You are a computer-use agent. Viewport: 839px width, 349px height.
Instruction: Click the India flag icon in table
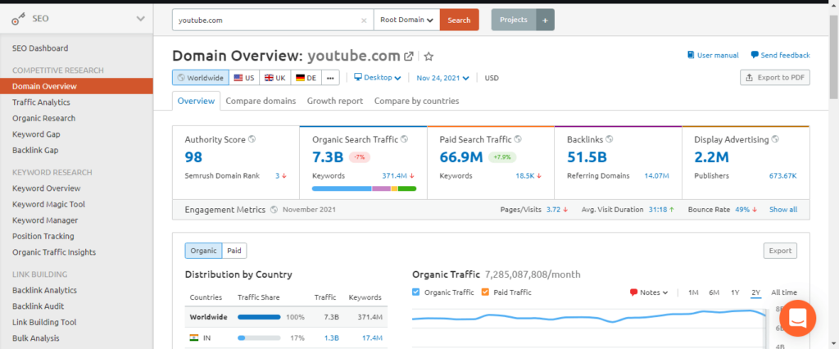click(x=194, y=338)
